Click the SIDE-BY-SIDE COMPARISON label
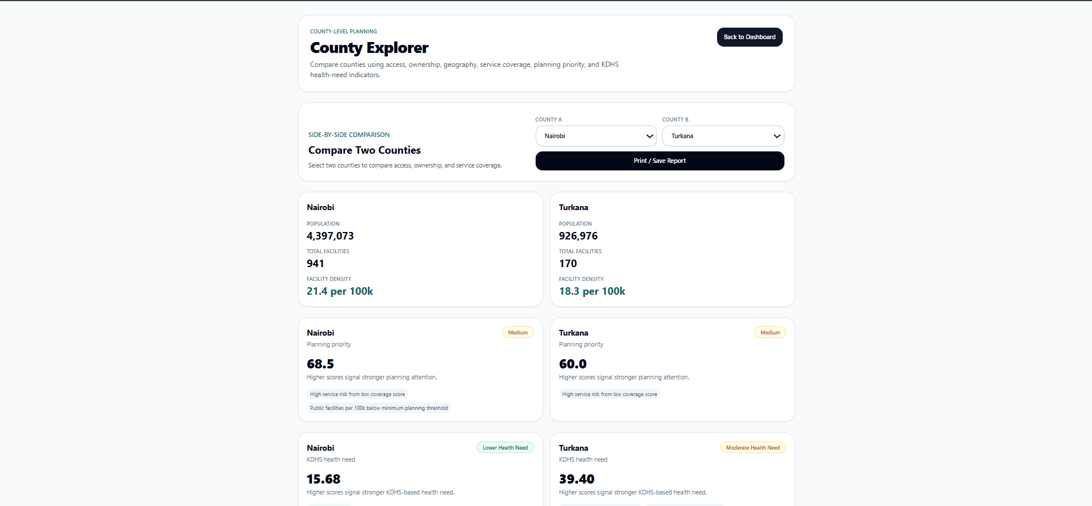1092x506 pixels. (x=349, y=135)
